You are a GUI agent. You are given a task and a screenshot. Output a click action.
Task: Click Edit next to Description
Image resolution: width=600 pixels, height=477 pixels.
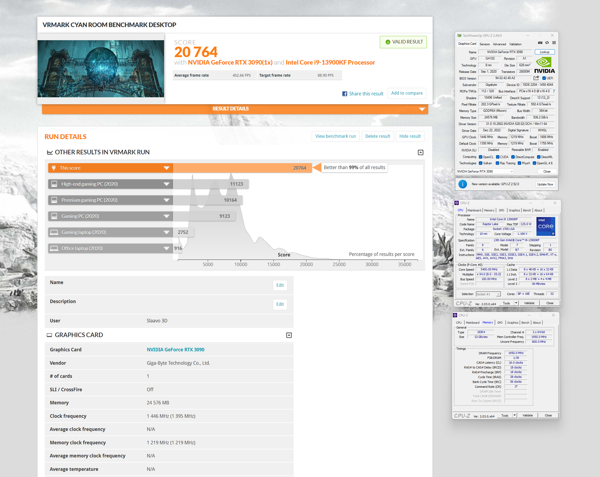pos(280,304)
